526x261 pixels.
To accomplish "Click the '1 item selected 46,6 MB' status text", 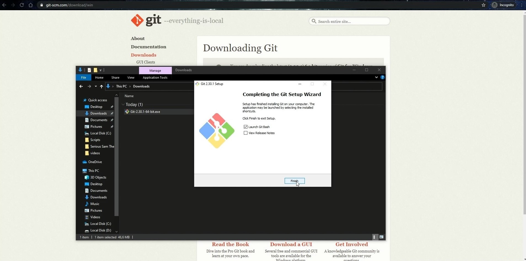I will pyautogui.click(x=112, y=237).
